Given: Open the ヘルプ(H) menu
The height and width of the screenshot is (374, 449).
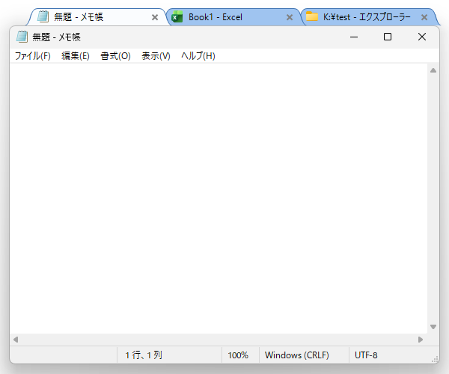Looking at the screenshot, I should click(198, 56).
